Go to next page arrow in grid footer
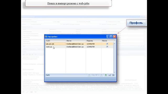168x94 pixels. coord(101,75)
